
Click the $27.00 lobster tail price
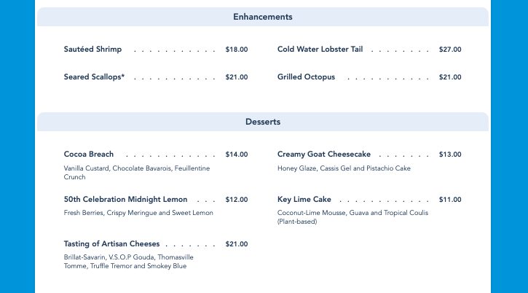(450, 50)
